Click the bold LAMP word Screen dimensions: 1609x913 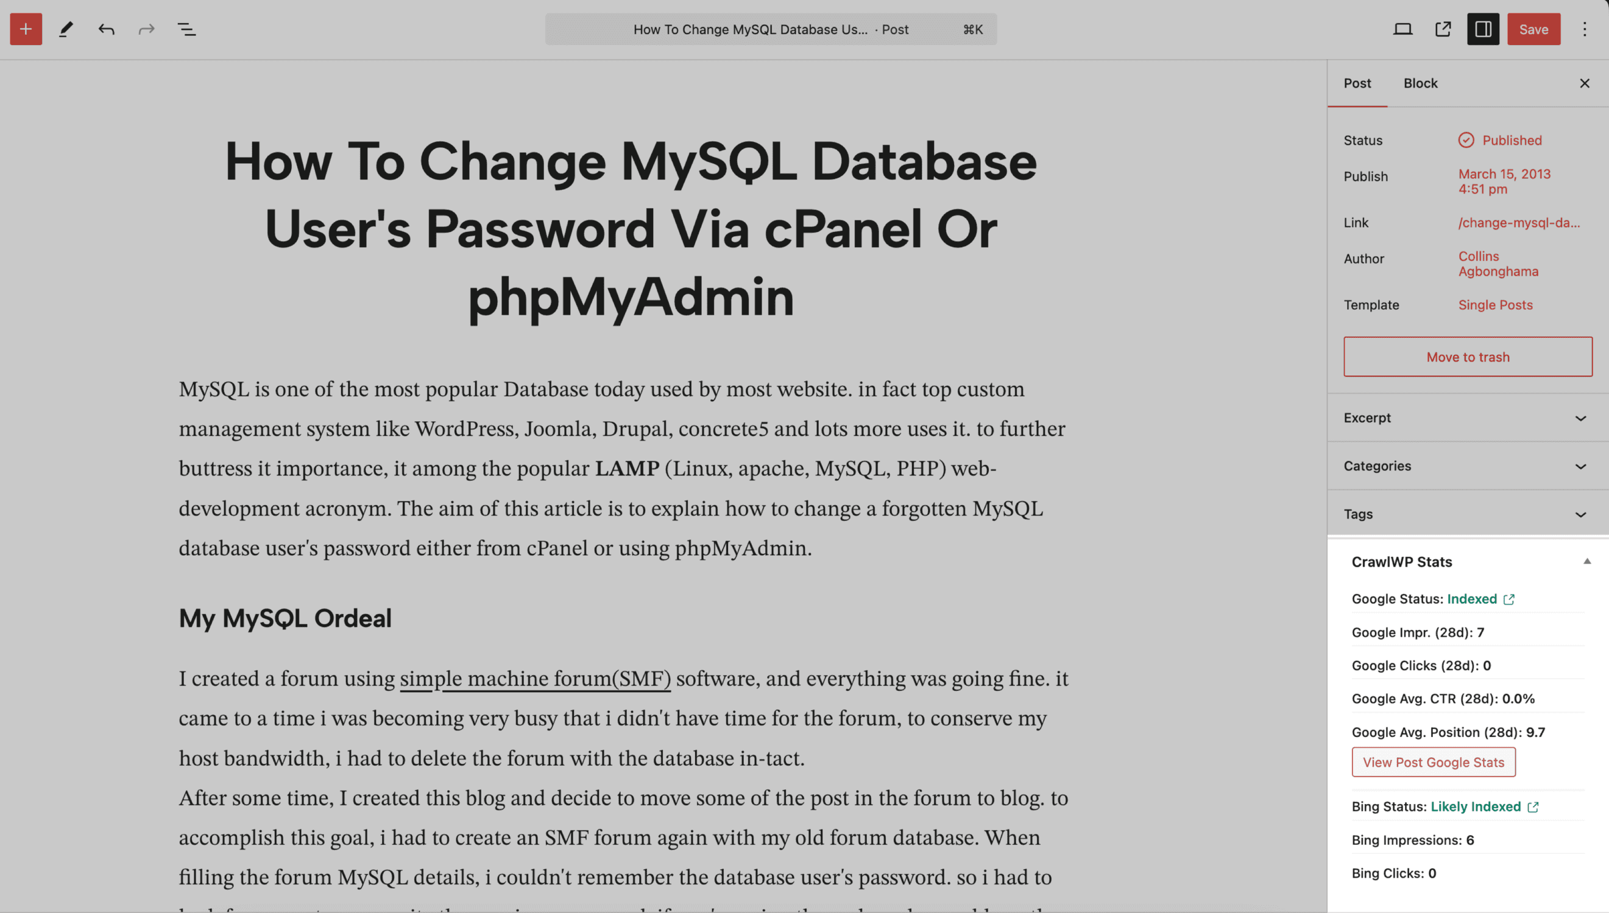point(627,469)
